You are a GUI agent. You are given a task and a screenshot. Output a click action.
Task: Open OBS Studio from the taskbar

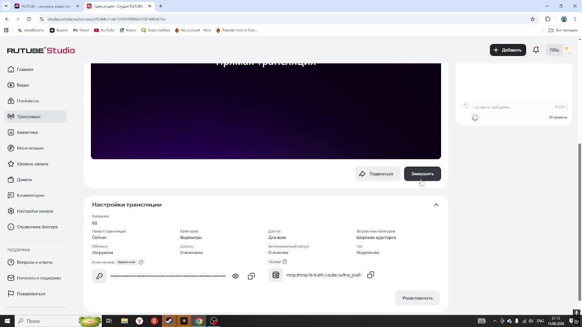click(x=214, y=321)
